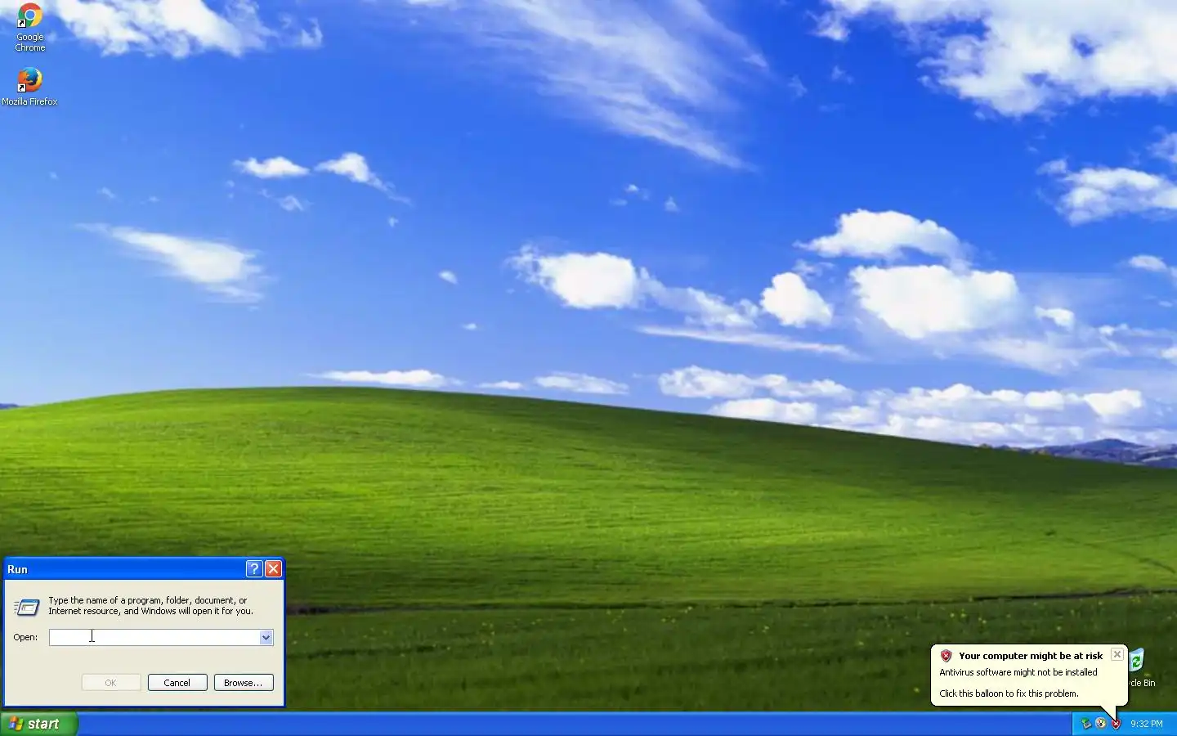Click "Your computer might be at risk" heading

pos(1031,656)
